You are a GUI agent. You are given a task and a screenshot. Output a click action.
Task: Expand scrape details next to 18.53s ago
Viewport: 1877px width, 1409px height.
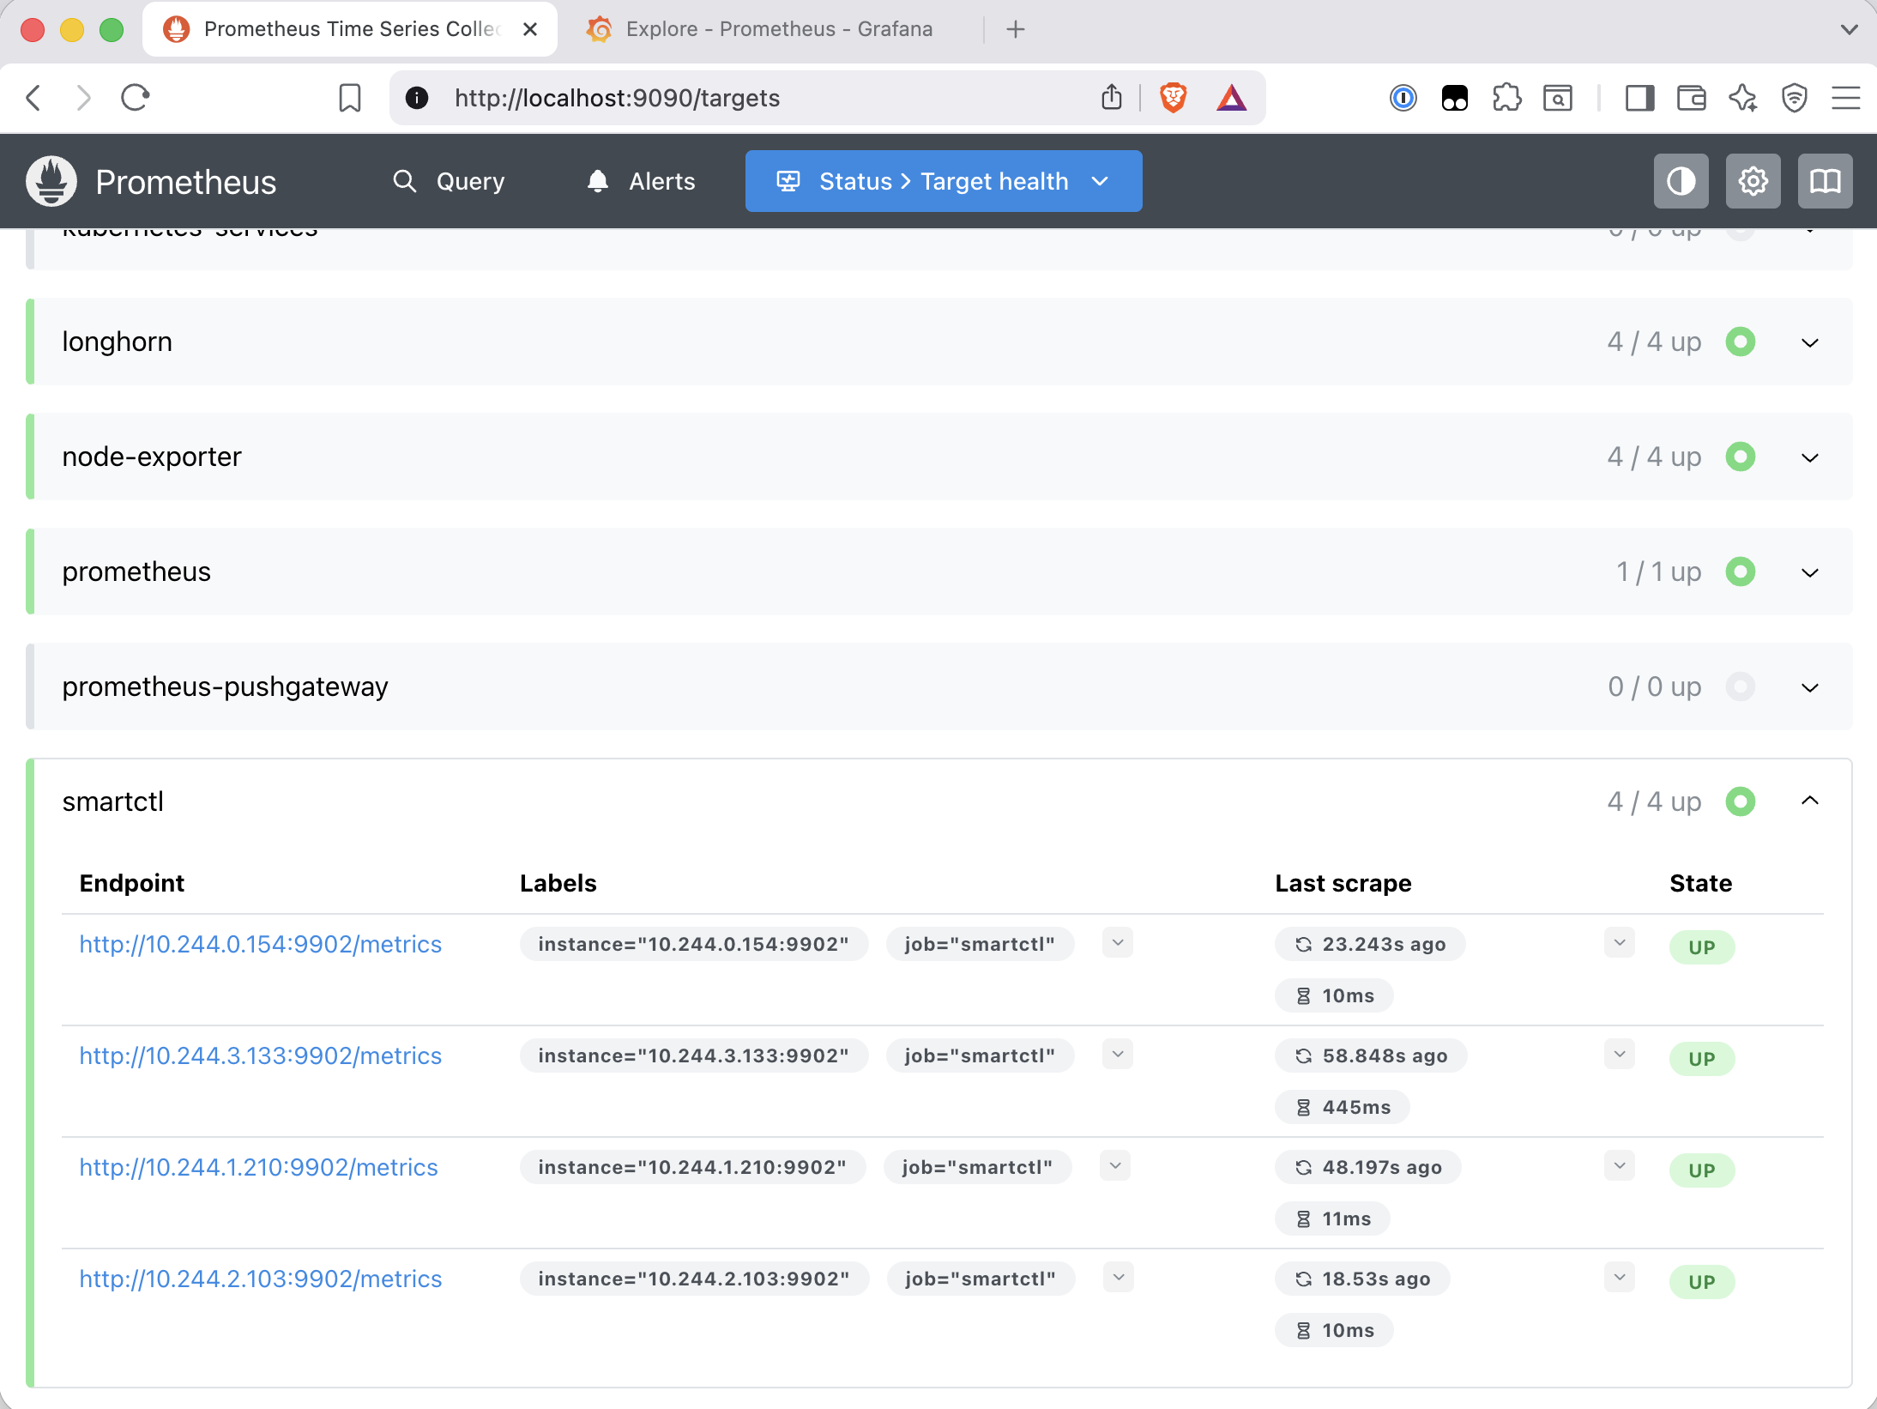point(1620,1278)
